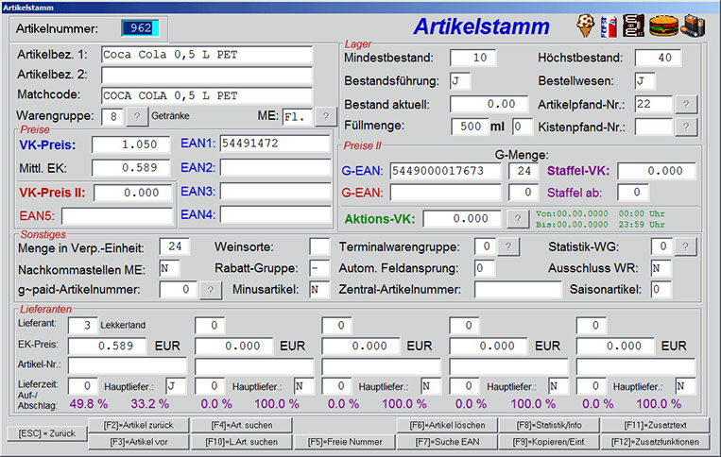This screenshot has width=721, height=457.
Task: Click the batteries icon
Action: coord(695,24)
